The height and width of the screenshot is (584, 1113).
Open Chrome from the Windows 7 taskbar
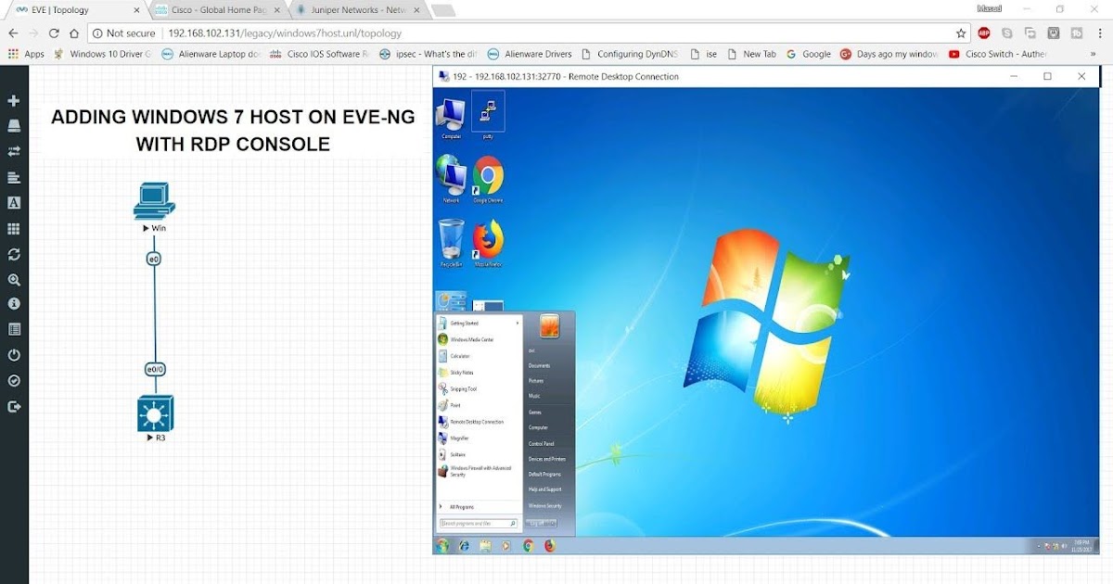(x=529, y=546)
